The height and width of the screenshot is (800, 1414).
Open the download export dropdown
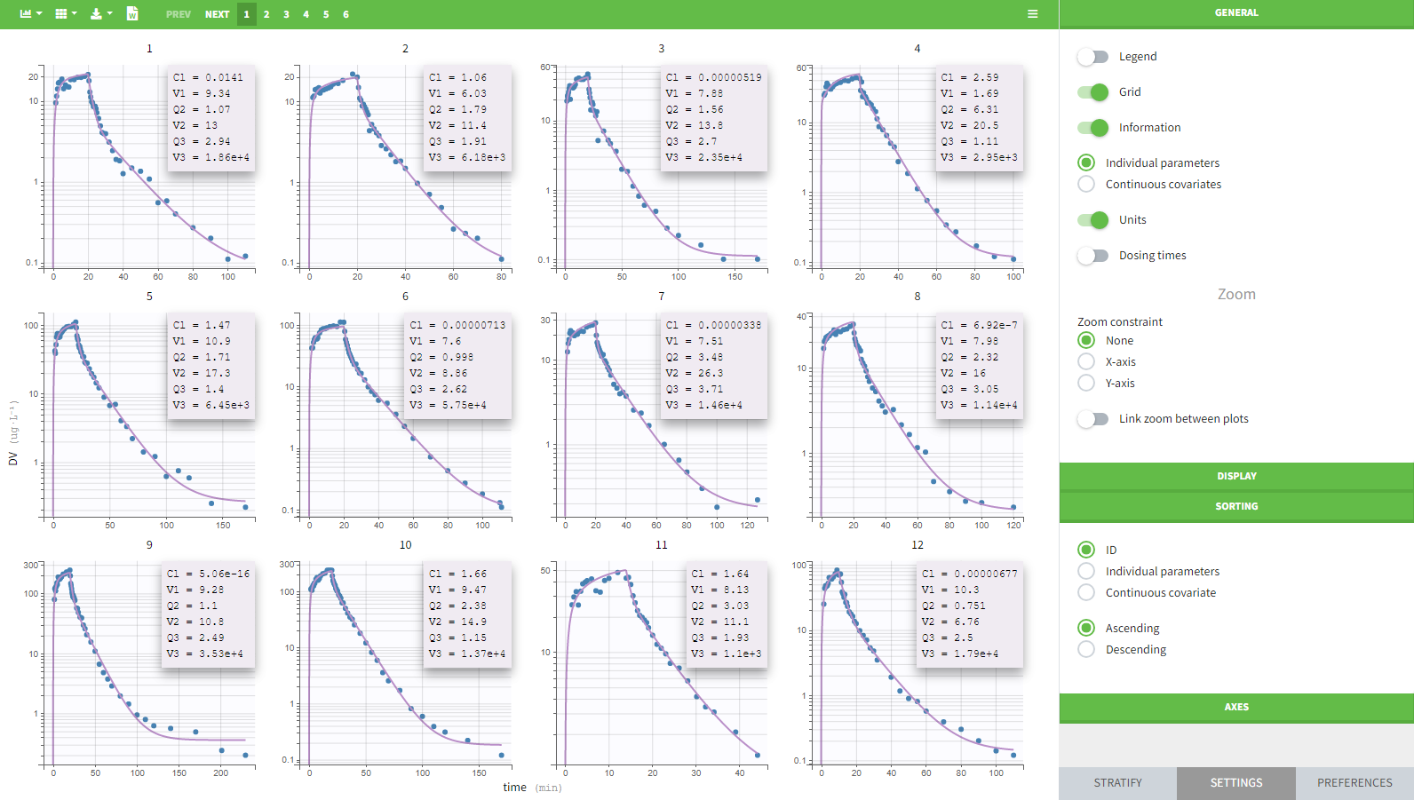pos(101,14)
